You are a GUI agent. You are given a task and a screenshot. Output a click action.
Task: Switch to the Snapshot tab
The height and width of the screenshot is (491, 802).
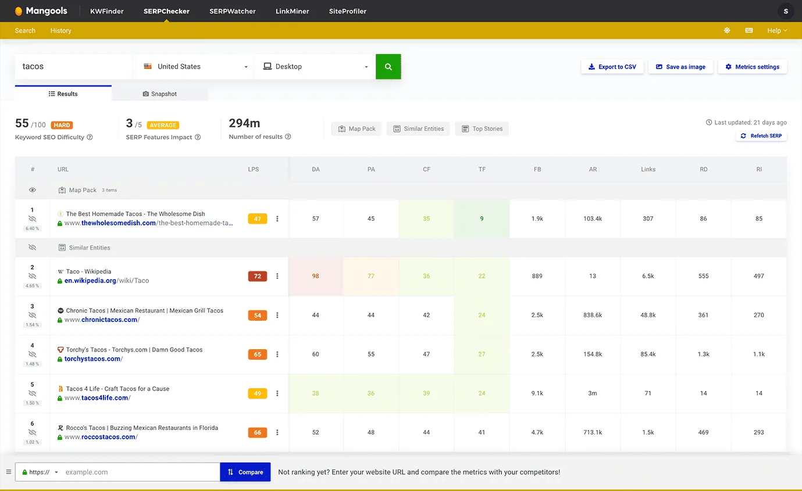coord(160,94)
